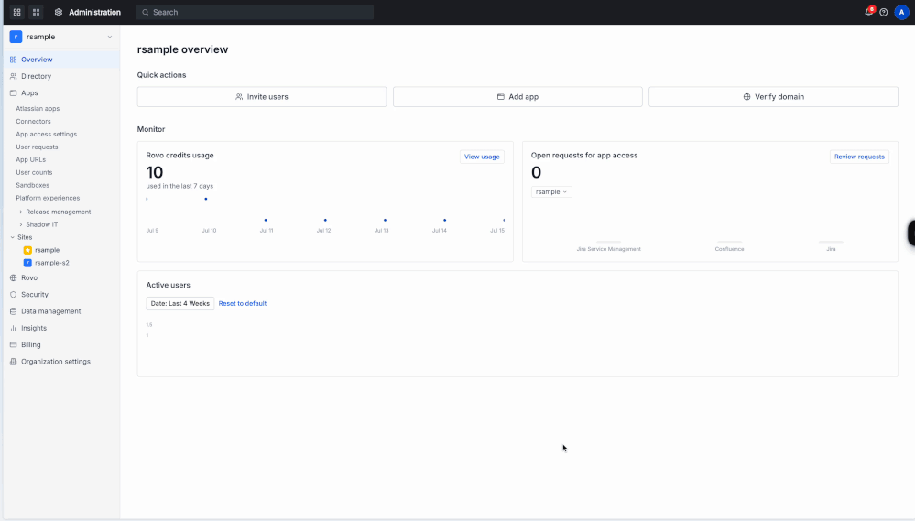Expand the Release management tree item
The width and height of the screenshot is (915, 521).
click(x=21, y=212)
